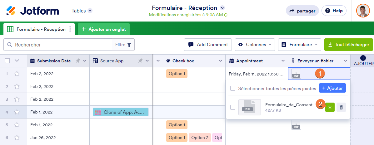
Task: Click 'Ajouter un onglet' tab
Action: (x=104, y=29)
